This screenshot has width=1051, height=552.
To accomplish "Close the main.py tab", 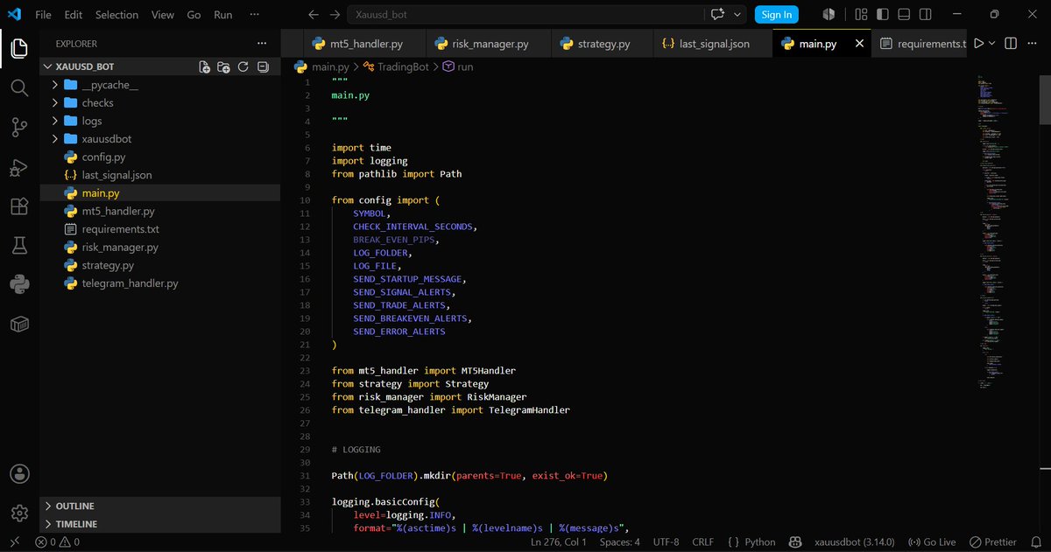I will click(859, 43).
